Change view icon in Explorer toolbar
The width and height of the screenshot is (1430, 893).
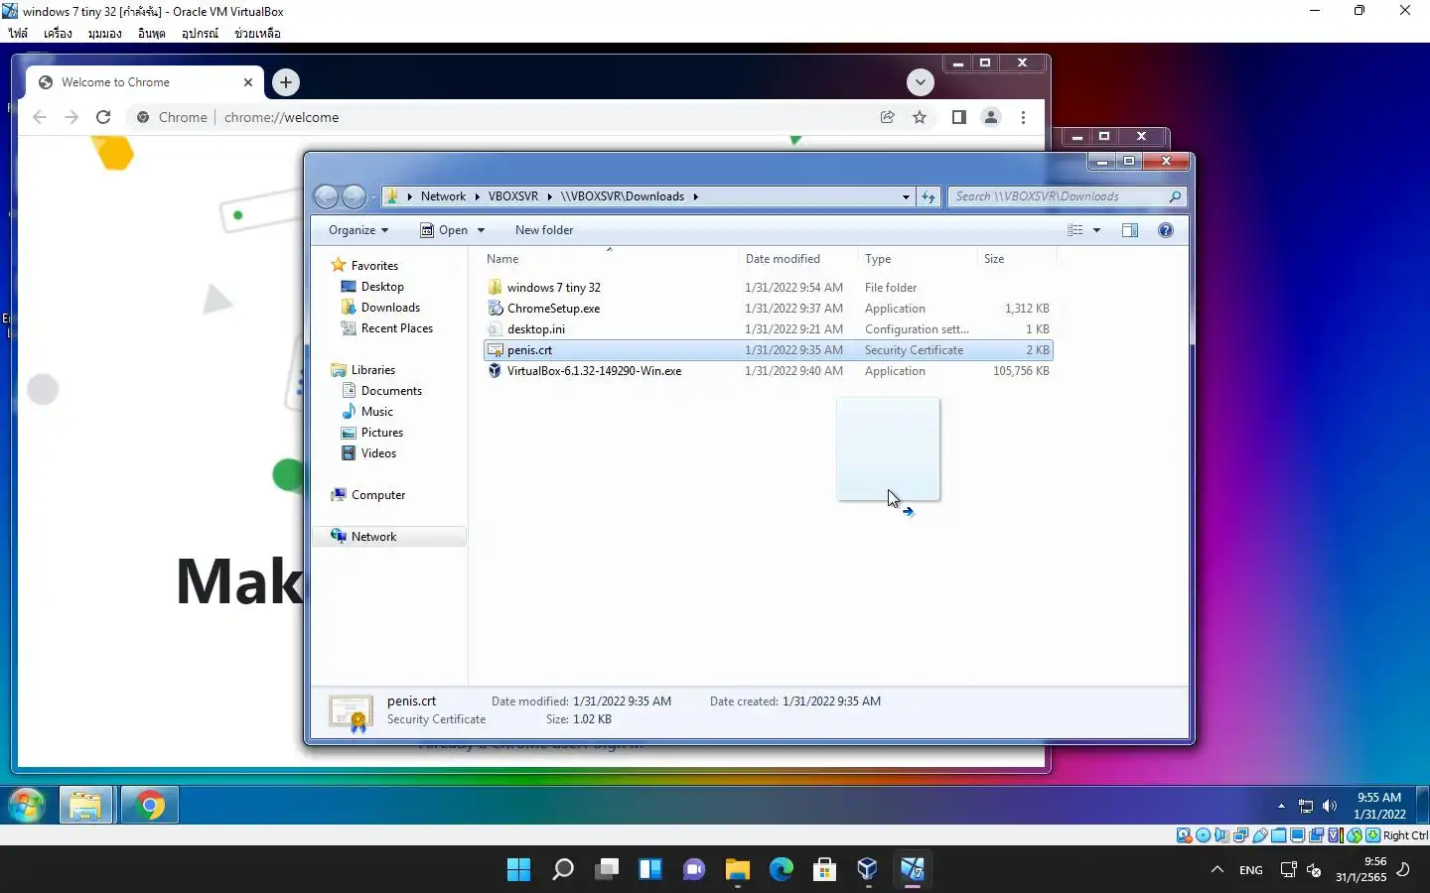click(x=1074, y=230)
